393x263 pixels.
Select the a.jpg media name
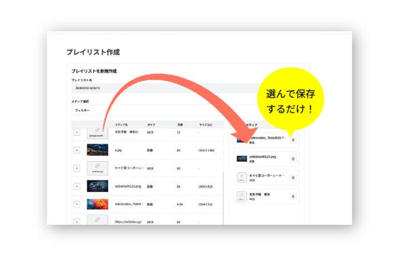(x=118, y=150)
